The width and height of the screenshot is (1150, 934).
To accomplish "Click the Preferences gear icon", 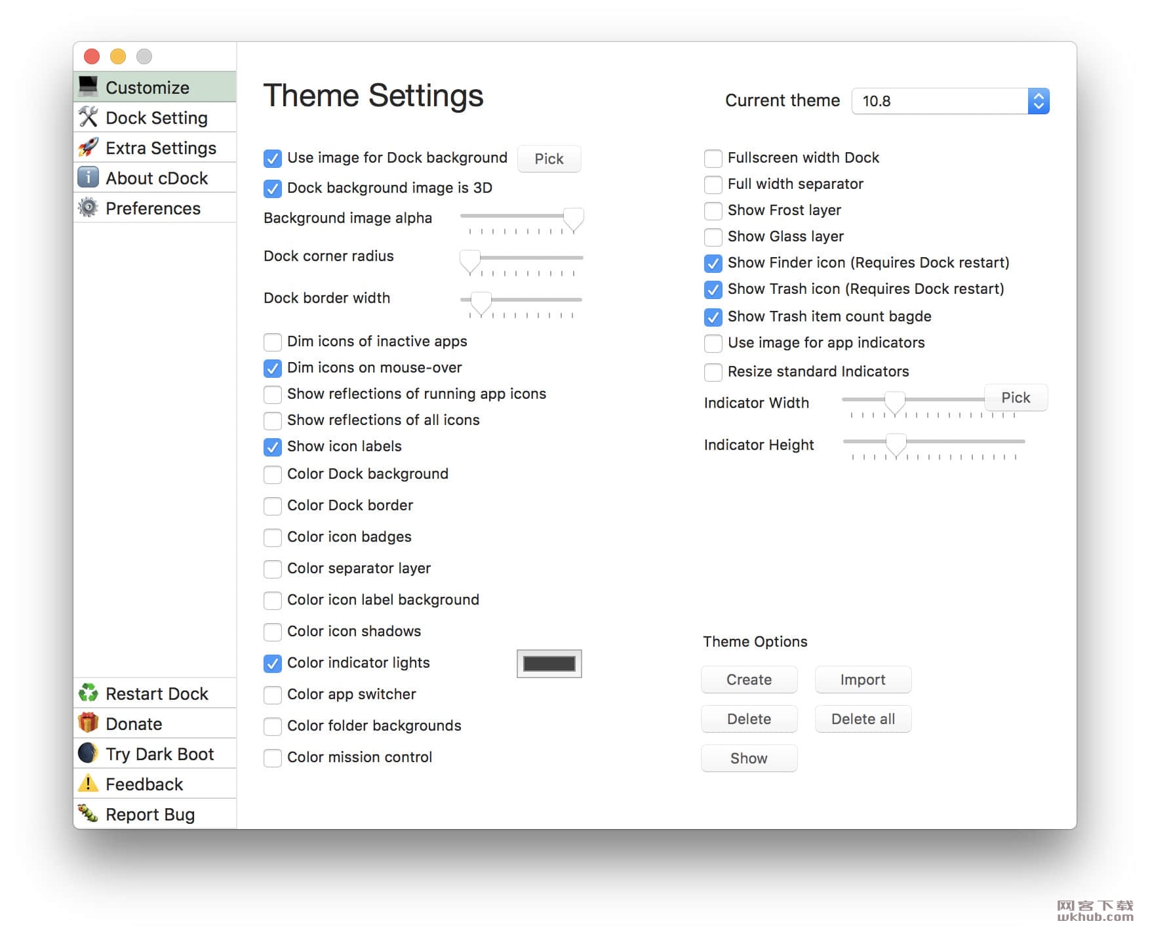I will pos(88,207).
